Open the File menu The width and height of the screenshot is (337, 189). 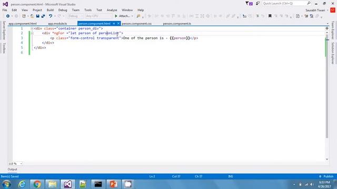click(5, 10)
